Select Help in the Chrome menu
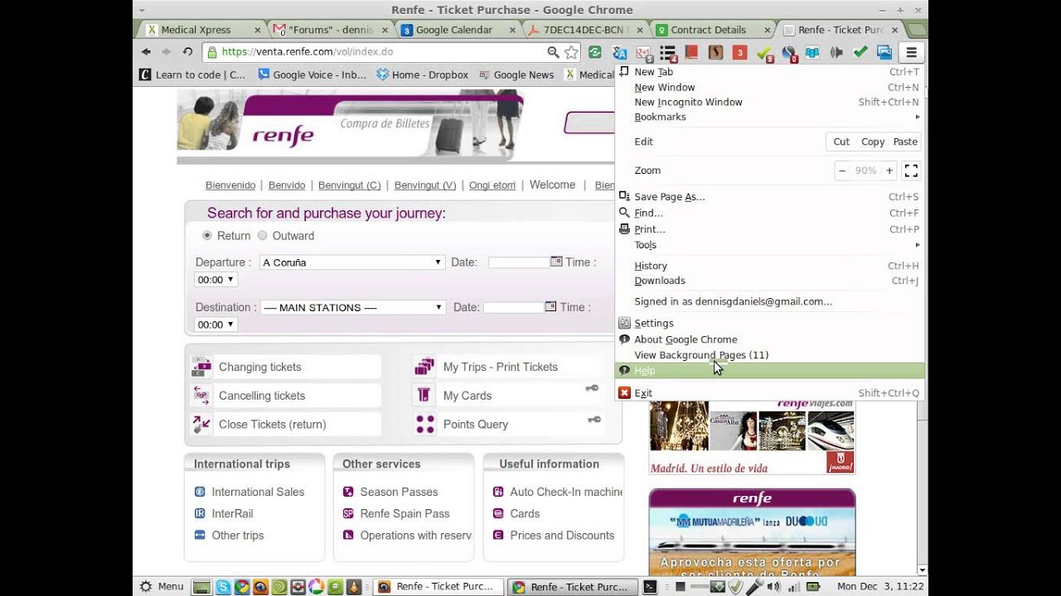Screen dimensions: 1061x596 tap(769, 371)
